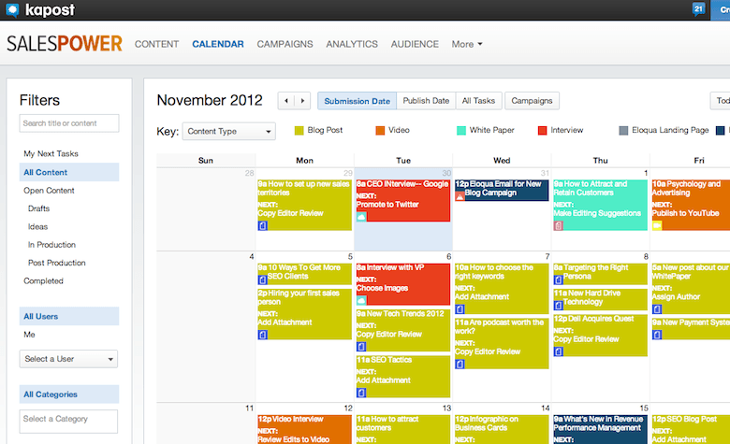Filter by Drafts
This screenshot has width=730, height=444.
[x=38, y=208]
